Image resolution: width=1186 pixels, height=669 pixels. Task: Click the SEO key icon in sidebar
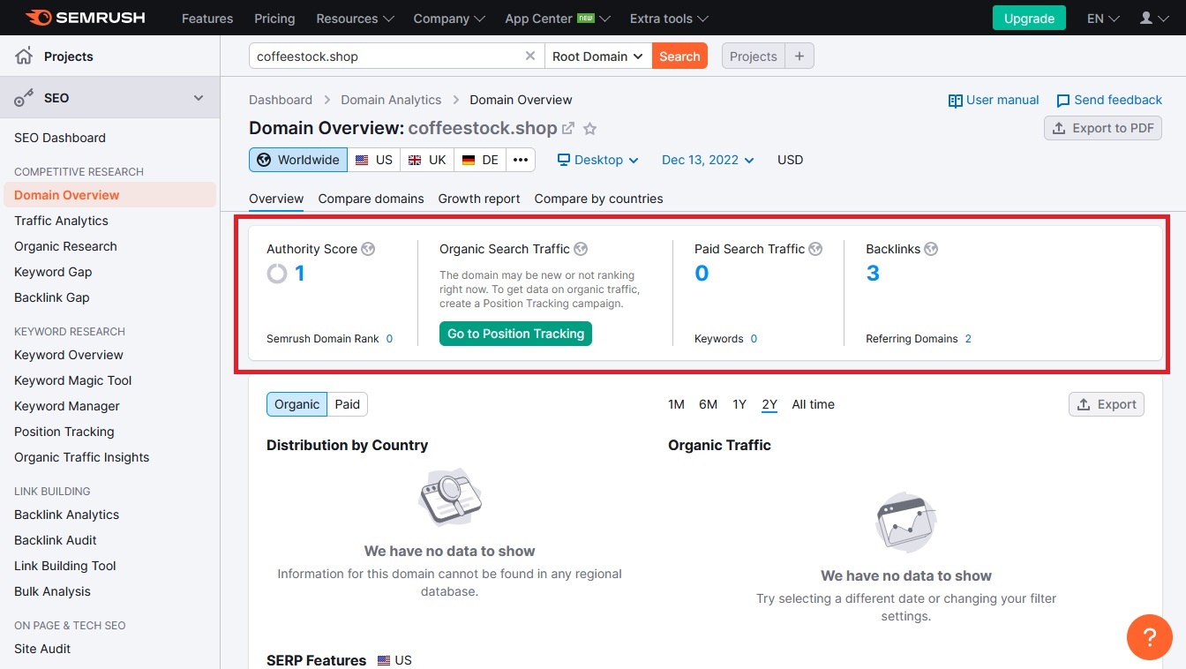point(24,98)
